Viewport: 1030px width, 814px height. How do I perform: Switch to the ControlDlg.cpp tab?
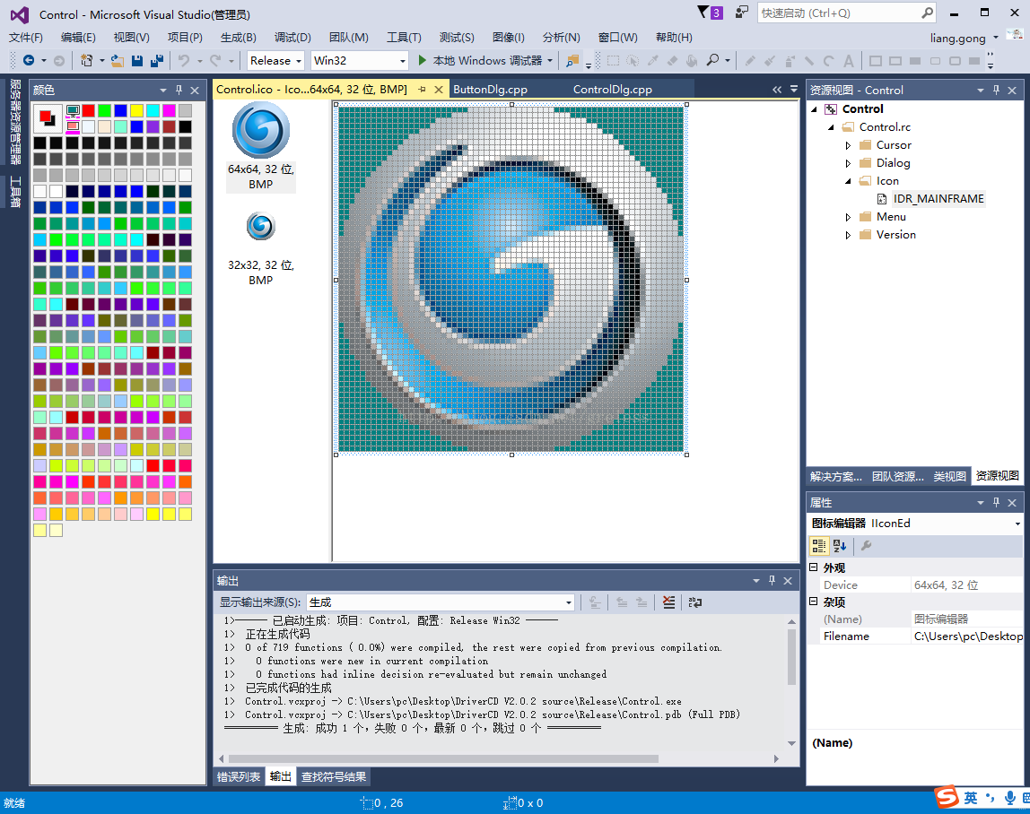[x=612, y=90]
